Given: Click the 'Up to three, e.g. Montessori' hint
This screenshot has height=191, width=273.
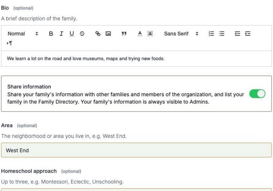Looking at the screenshot, I should tap(62, 182).
